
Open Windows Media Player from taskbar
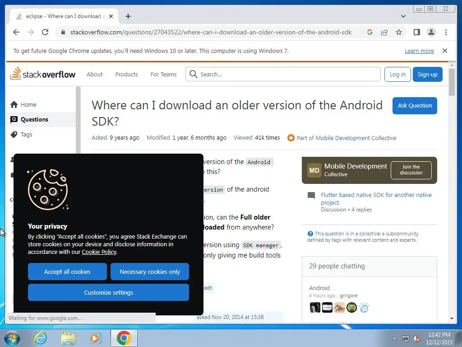96,338
